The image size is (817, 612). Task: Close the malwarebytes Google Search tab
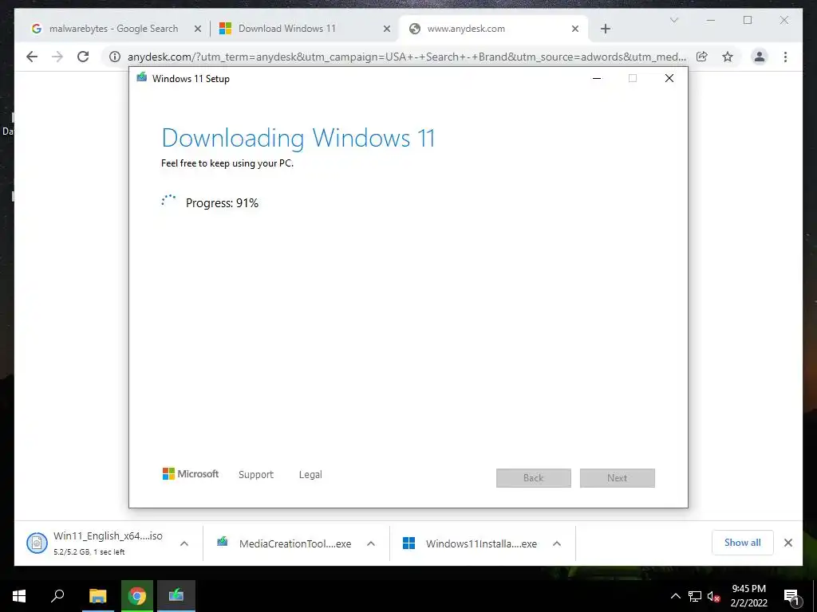198,29
